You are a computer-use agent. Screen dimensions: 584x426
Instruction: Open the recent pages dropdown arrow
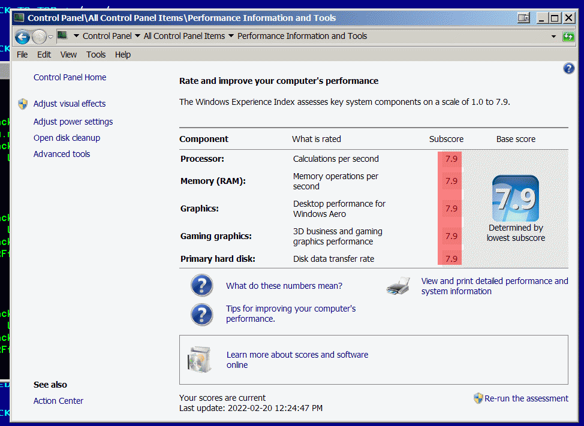click(x=50, y=37)
